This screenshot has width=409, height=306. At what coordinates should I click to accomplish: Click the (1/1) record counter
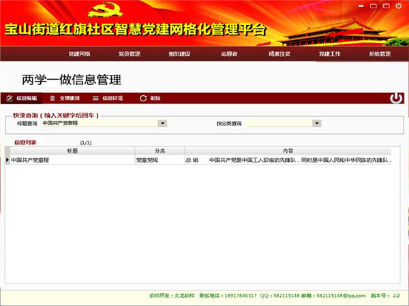[x=86, y=143]
